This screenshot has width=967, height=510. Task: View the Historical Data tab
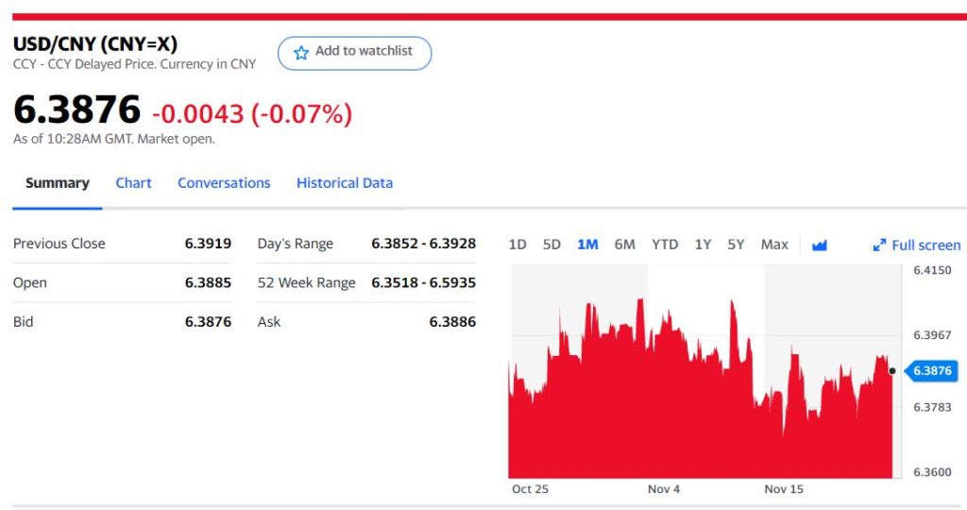pyautogui.click(x=344, y=183)
